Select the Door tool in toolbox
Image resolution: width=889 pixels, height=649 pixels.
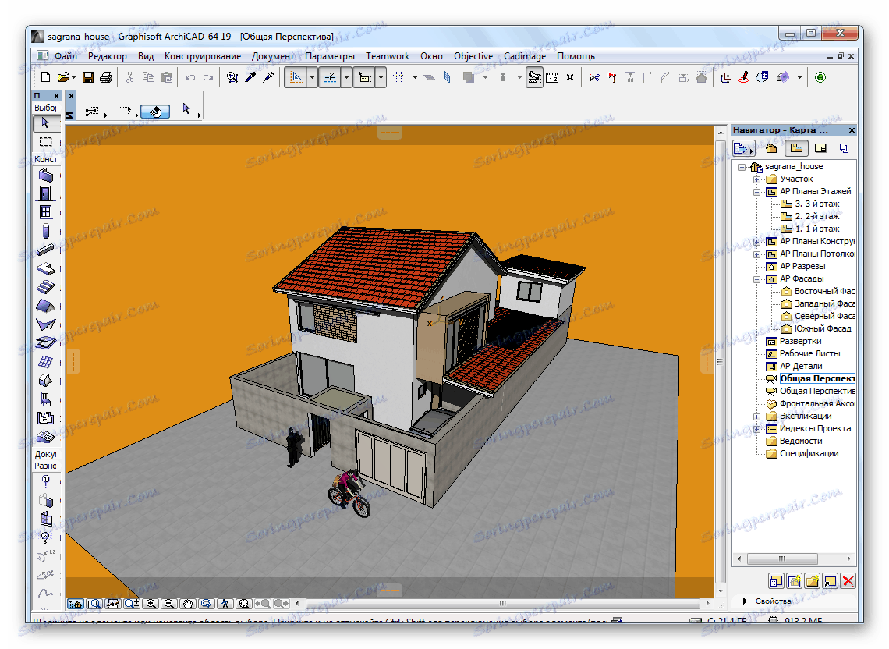(45, 193)
